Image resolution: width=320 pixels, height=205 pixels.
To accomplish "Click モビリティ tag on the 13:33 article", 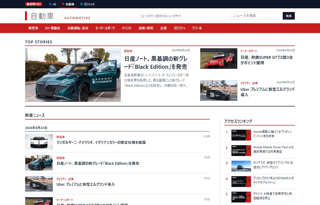I will (61, 179).
